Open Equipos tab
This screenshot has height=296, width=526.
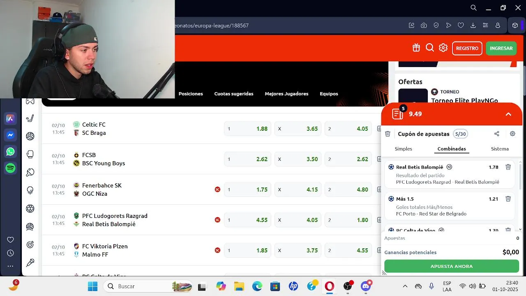329,94
